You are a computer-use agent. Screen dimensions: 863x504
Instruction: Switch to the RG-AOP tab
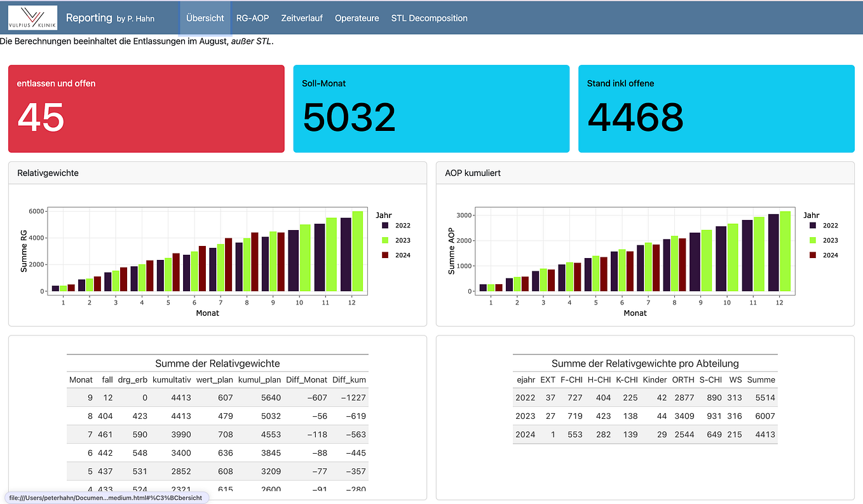pos(252,18)
